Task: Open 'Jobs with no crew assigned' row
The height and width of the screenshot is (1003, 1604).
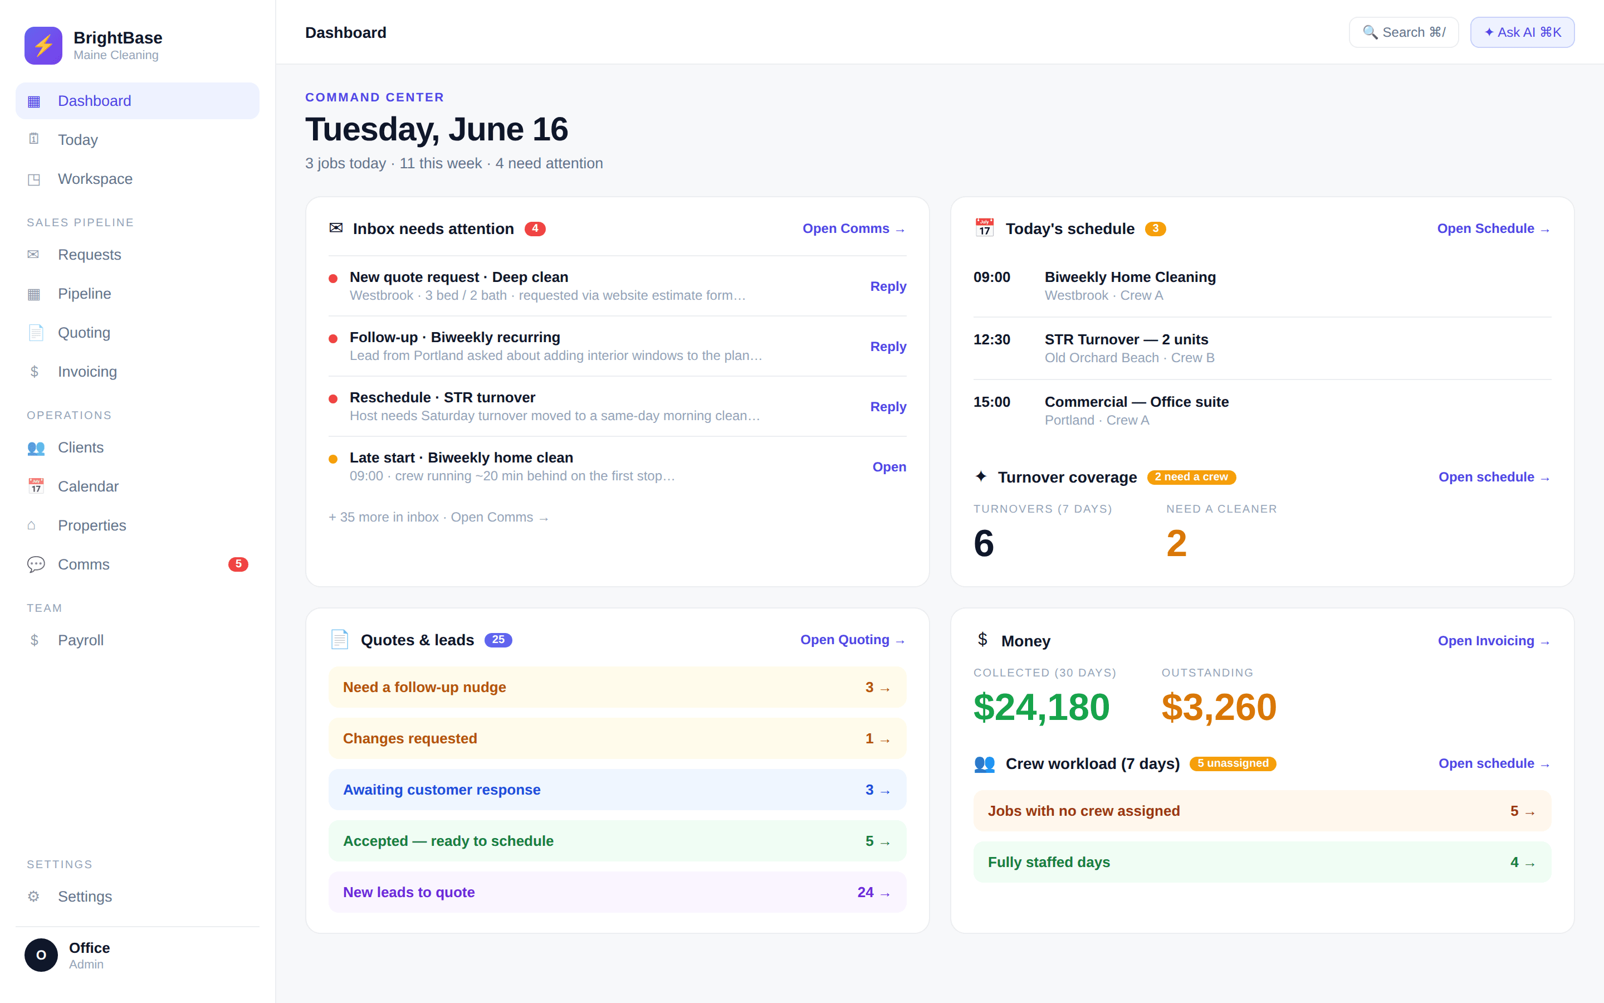Action: click(1262, 811)
